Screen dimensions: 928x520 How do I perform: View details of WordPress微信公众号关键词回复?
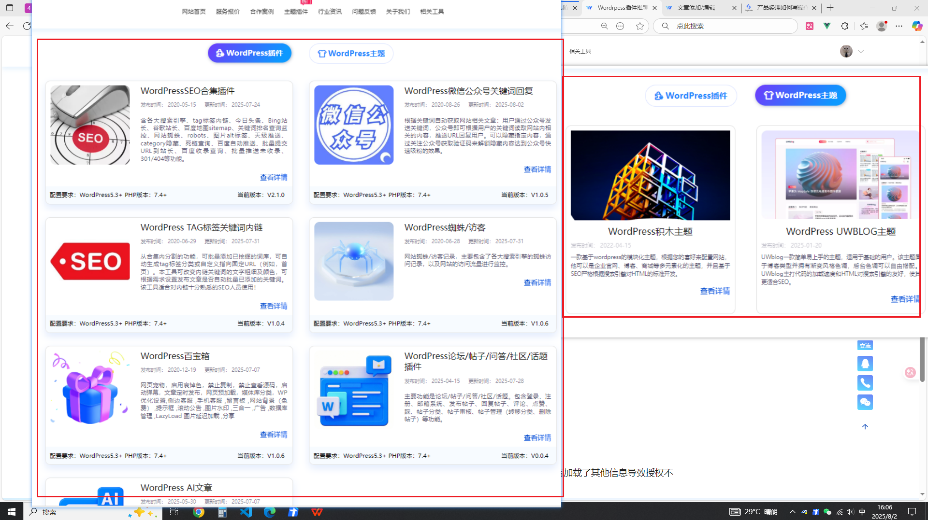(537, 169)
